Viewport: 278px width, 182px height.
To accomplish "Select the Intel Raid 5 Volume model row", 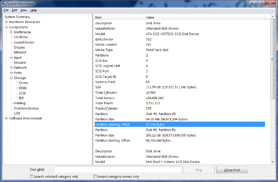I will click(x=180, y=162).
